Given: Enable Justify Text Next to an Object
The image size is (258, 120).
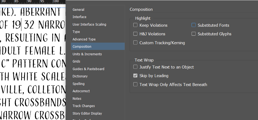Looking at the screenshot, I should [136, 67].
